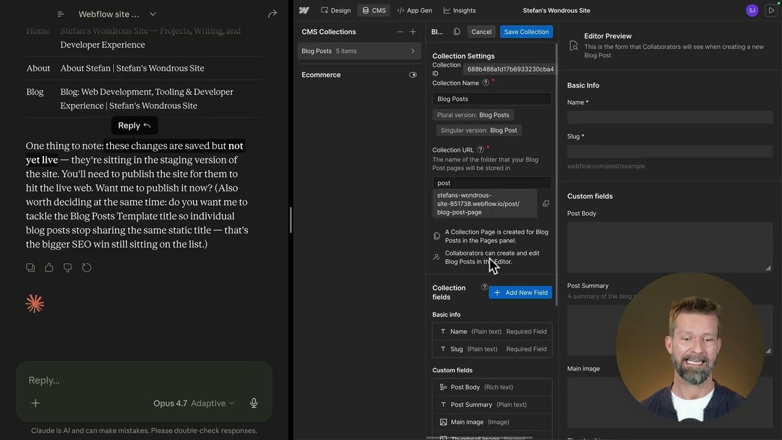Click the Editor Preview document icon
Image resolution: width=782 pixels, height=440 pixels.
pos(573,46)
